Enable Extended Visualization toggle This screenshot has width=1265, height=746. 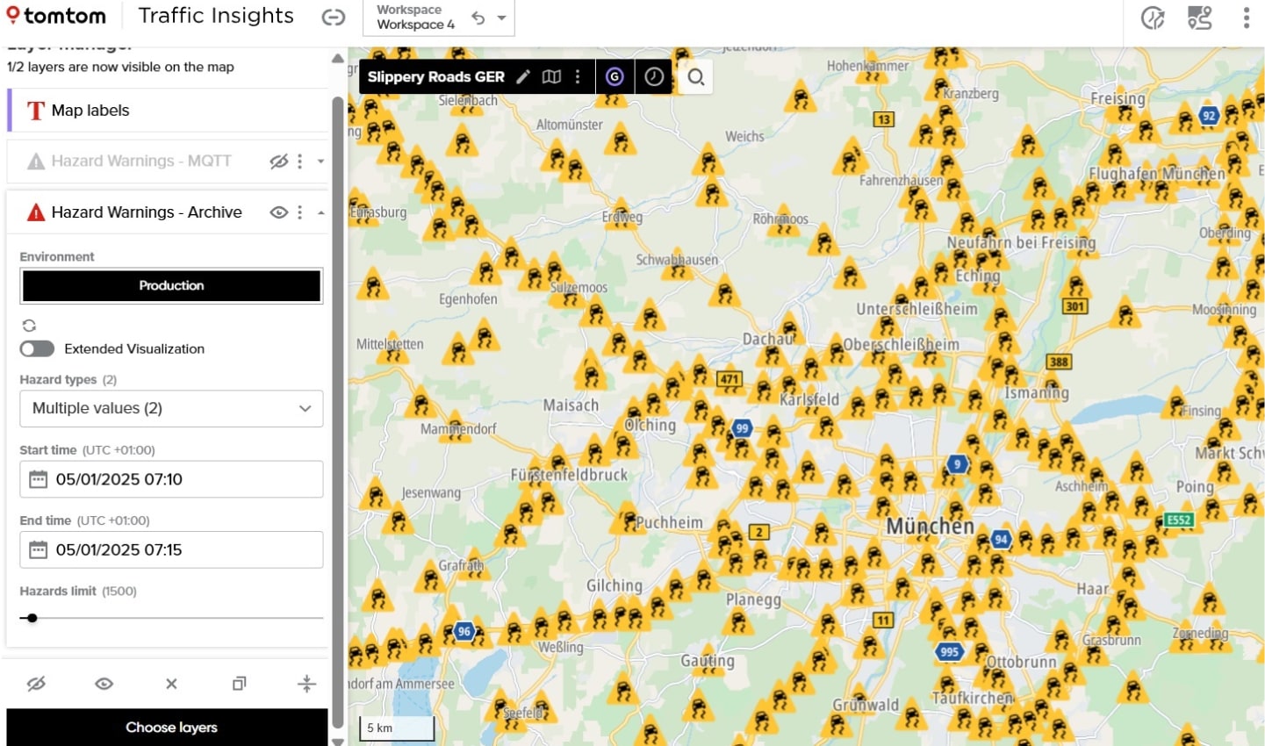pos(37,349)
